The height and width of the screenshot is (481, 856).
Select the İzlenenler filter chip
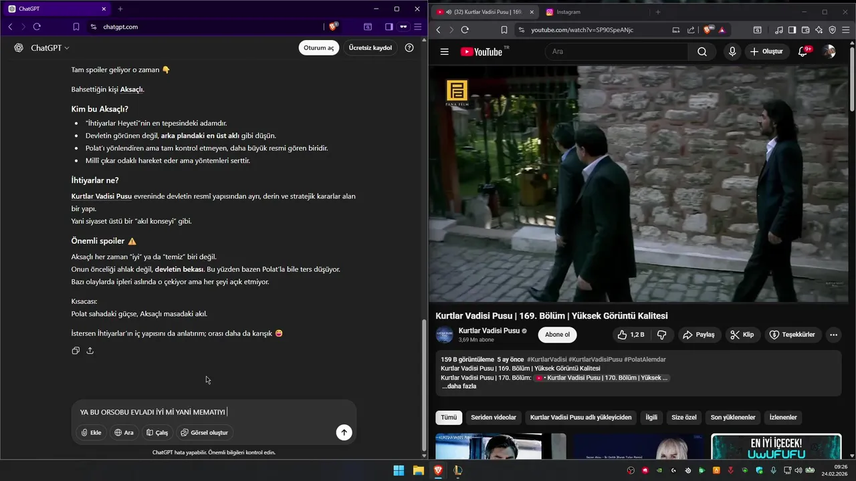click(x=784, y=418)
